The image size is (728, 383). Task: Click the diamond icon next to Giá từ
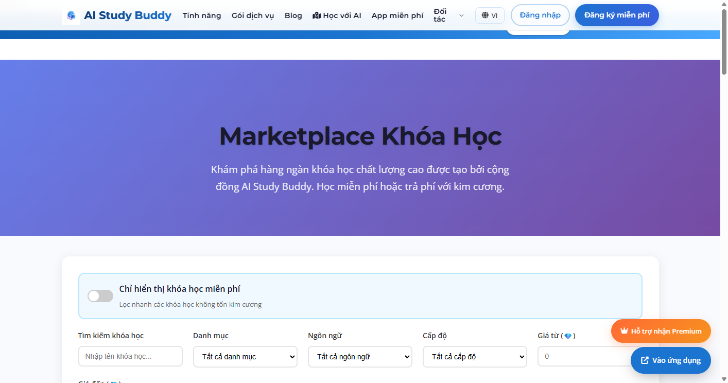pyautogui.click(x=568, y=336)
